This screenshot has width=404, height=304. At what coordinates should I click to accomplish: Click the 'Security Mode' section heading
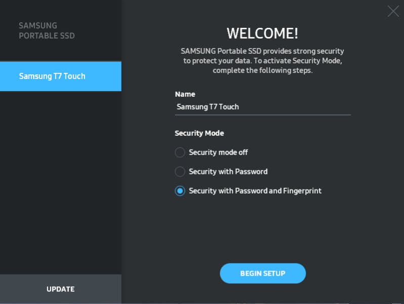199,133
